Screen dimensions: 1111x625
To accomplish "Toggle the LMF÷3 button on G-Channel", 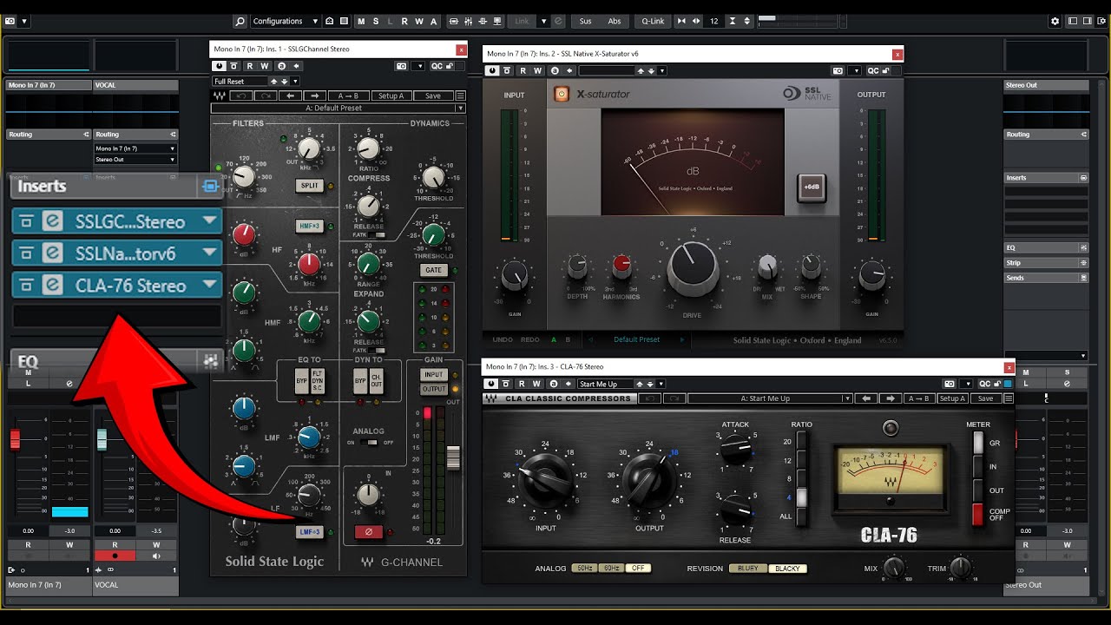I will (309, 531).
